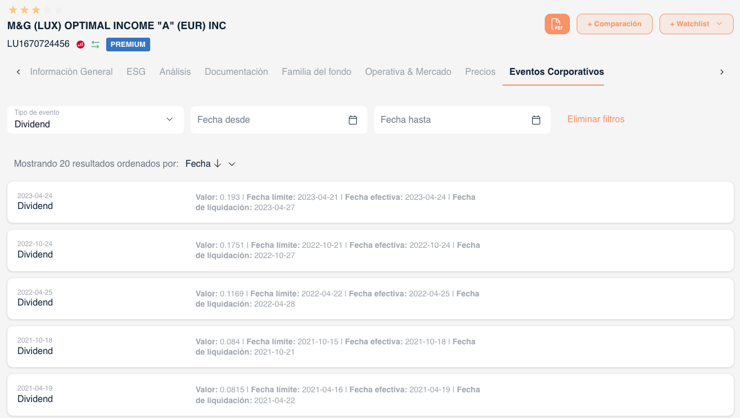
Task: Click the dividend value 0.1169
Action: click(232, 294)
